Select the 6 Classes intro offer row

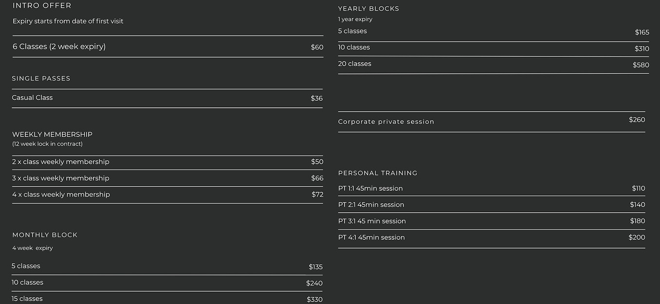168,47
